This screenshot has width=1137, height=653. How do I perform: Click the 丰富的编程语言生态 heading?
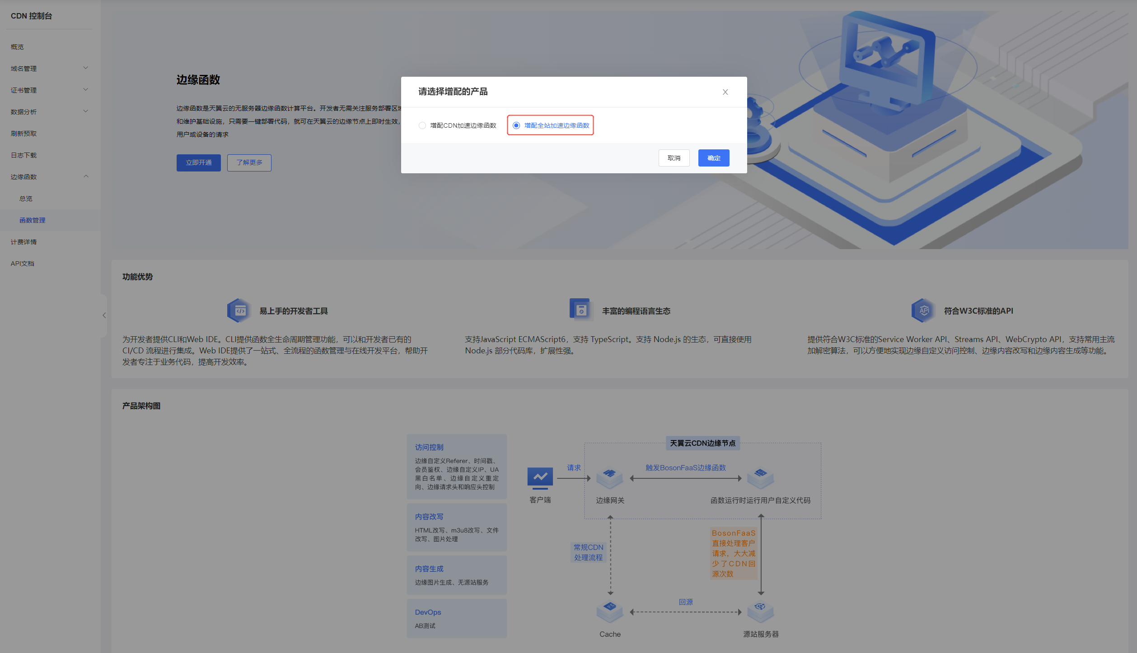636,311
